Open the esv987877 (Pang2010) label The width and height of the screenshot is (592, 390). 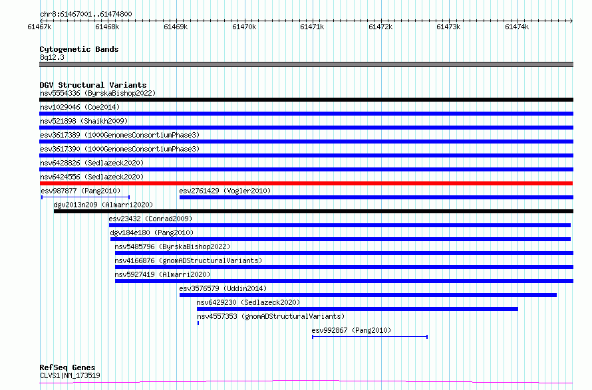point(80,191)
